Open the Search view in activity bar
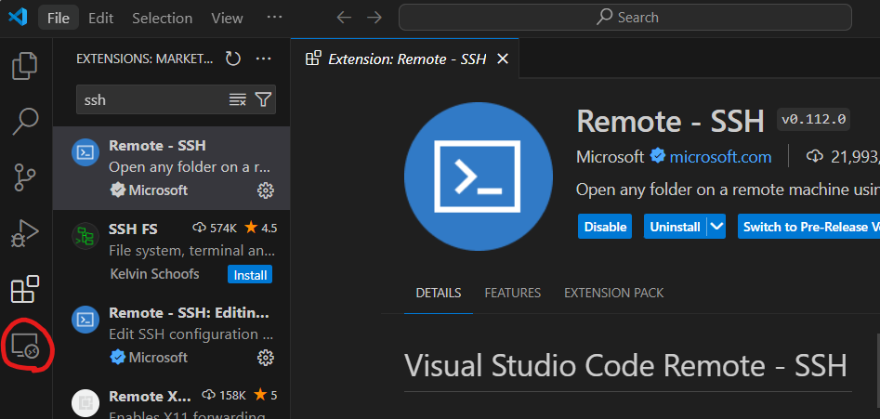This screenshot has width=880, height=419. point(25,121)
